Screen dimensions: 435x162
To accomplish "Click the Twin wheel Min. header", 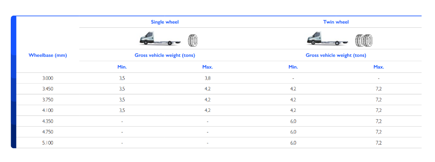I will pyautogui.click(x=293, y=67).
